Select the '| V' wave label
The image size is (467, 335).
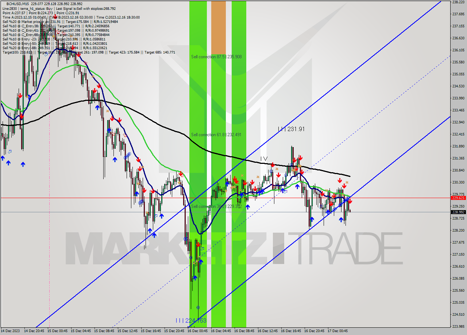(x=264, y=159)
